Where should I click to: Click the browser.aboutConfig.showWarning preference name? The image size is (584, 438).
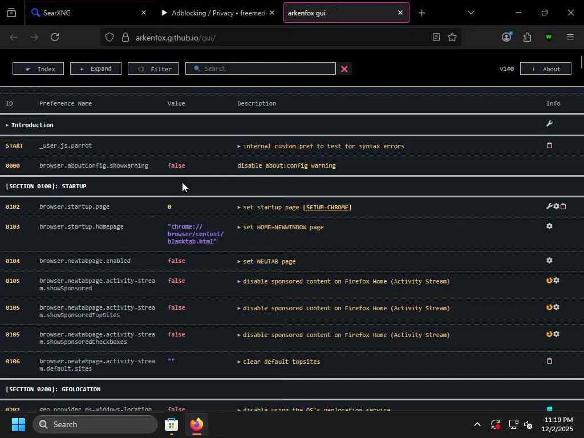tap(94, 166)
